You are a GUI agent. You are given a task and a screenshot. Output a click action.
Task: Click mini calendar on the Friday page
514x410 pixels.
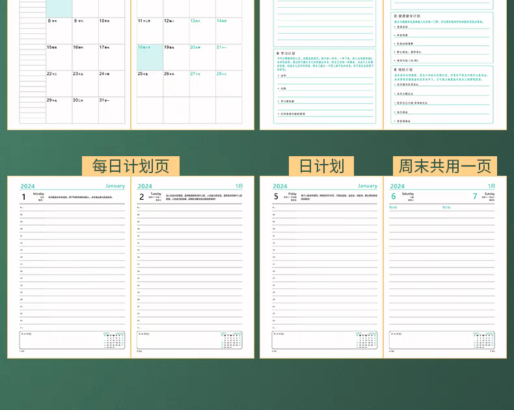[366, 340]
